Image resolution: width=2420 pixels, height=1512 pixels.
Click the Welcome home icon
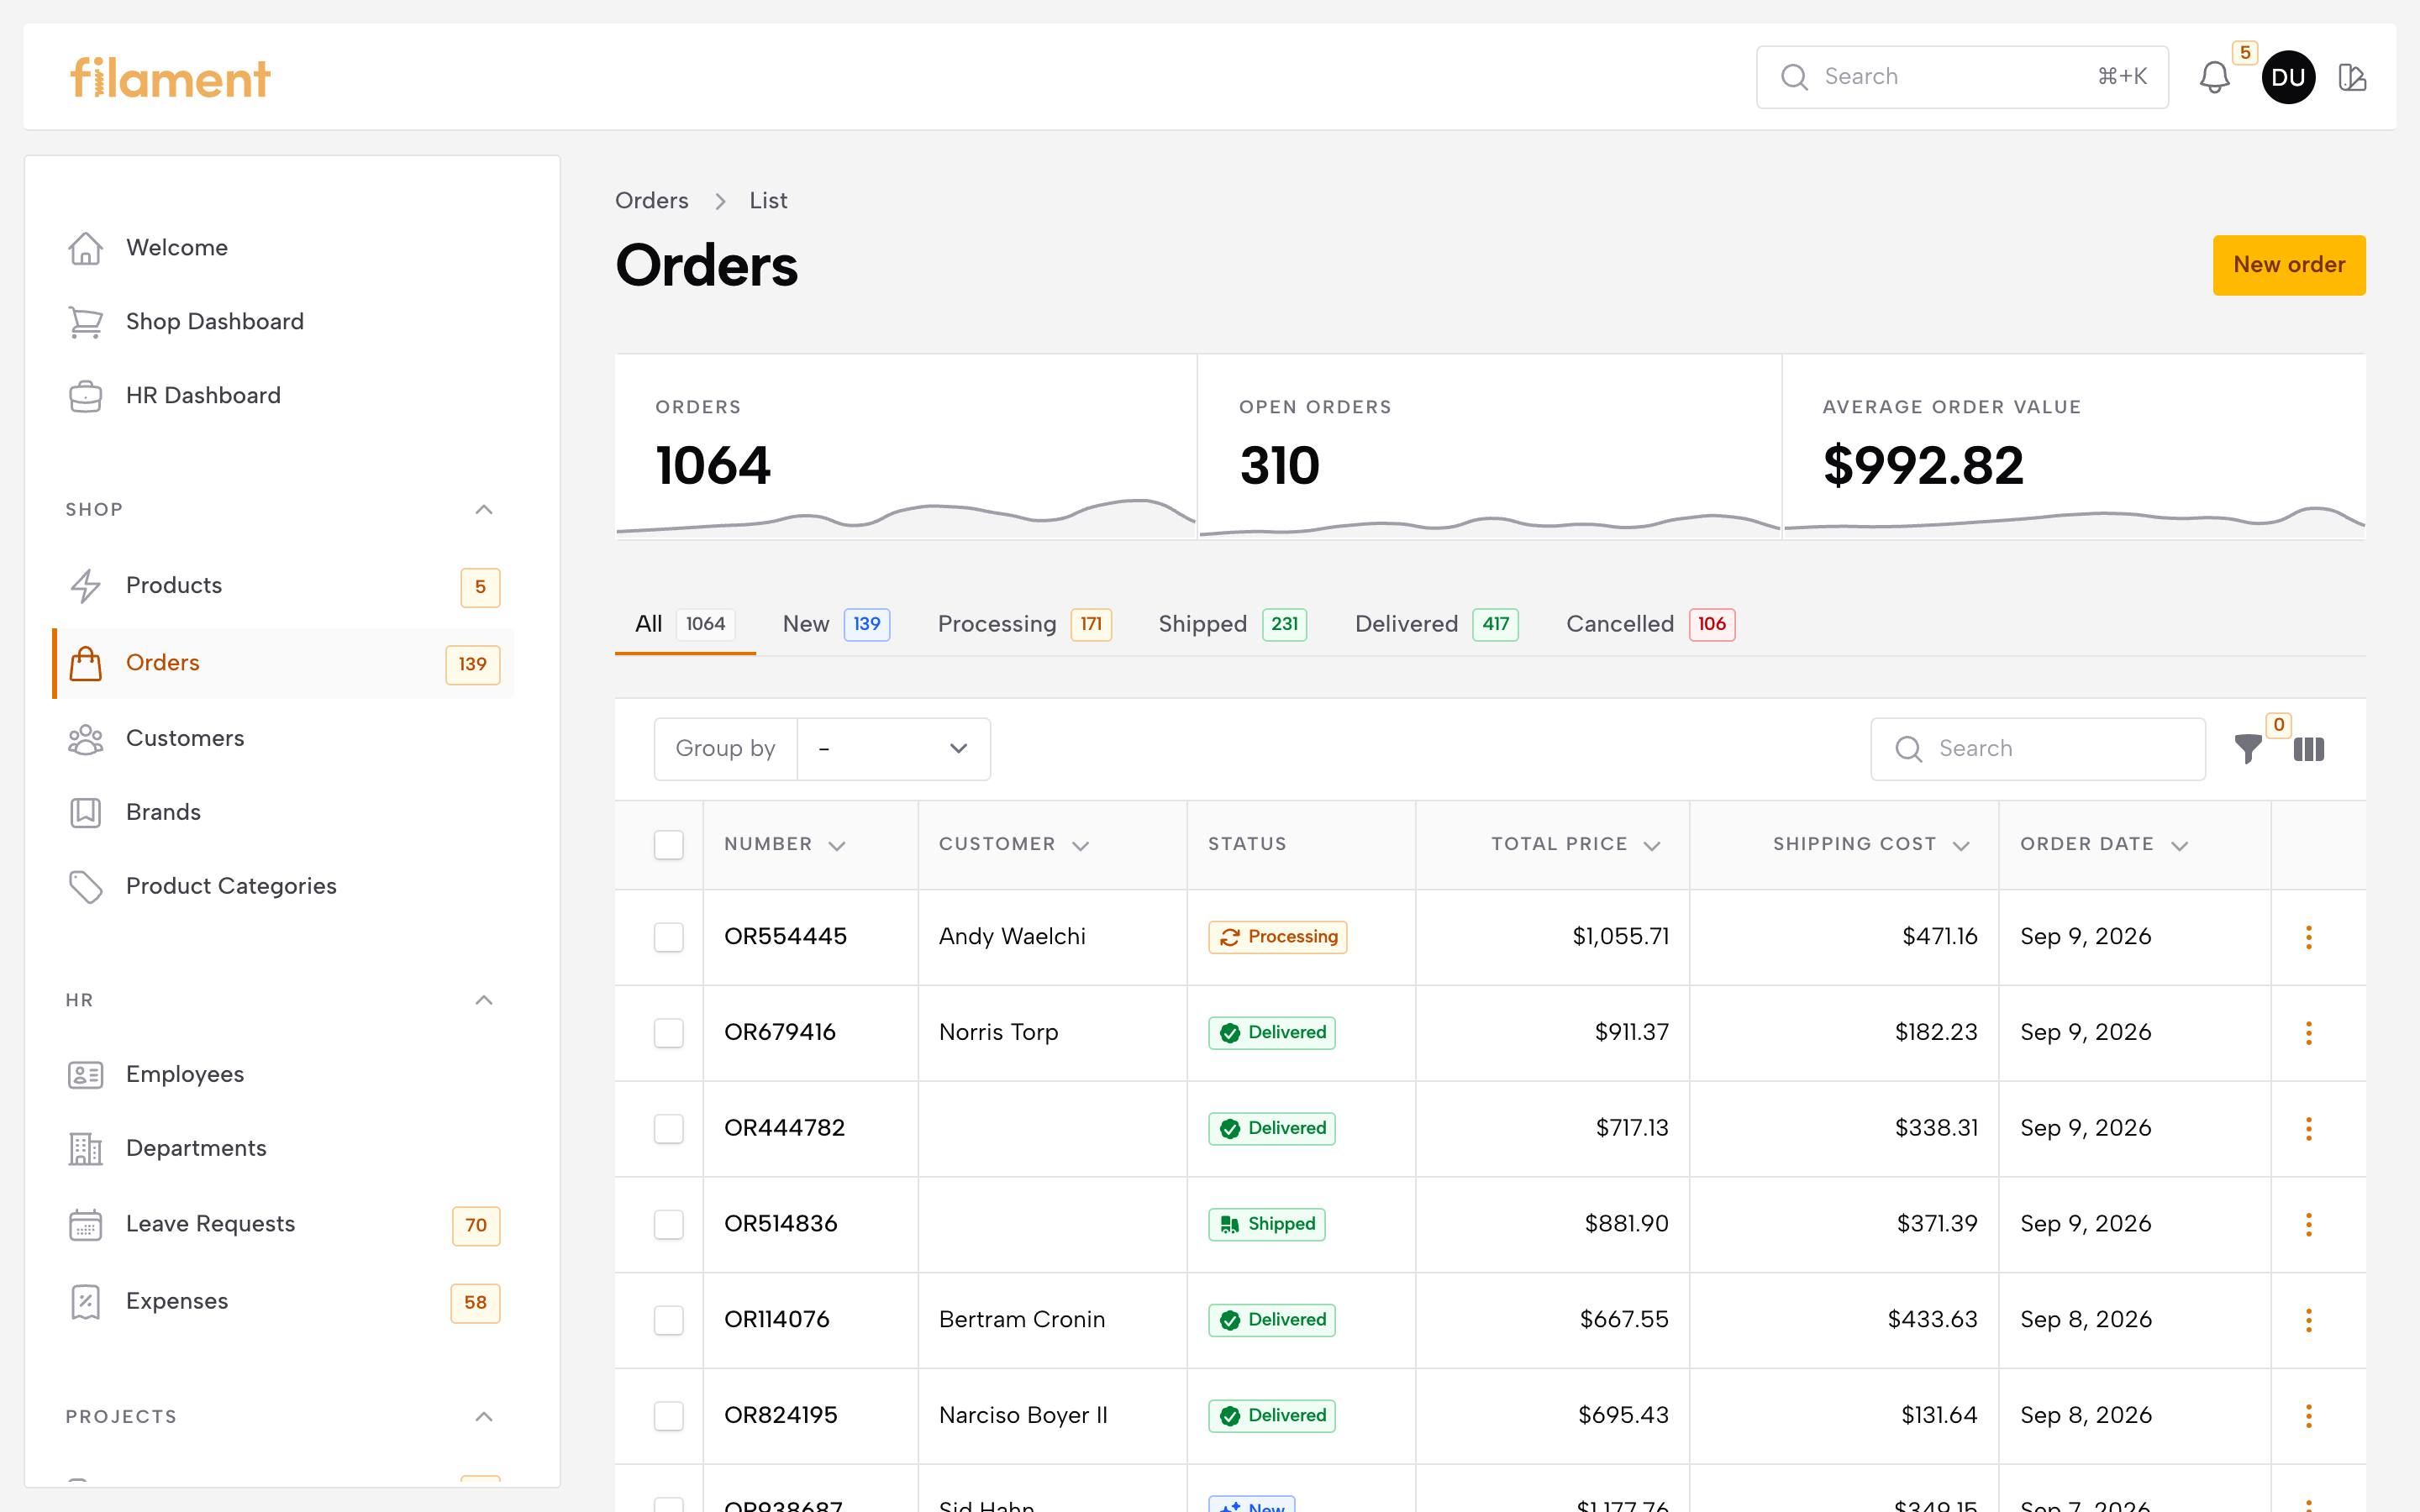85,248
